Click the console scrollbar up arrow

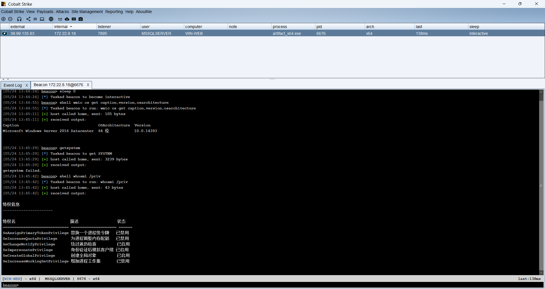(x=541, y=92)
